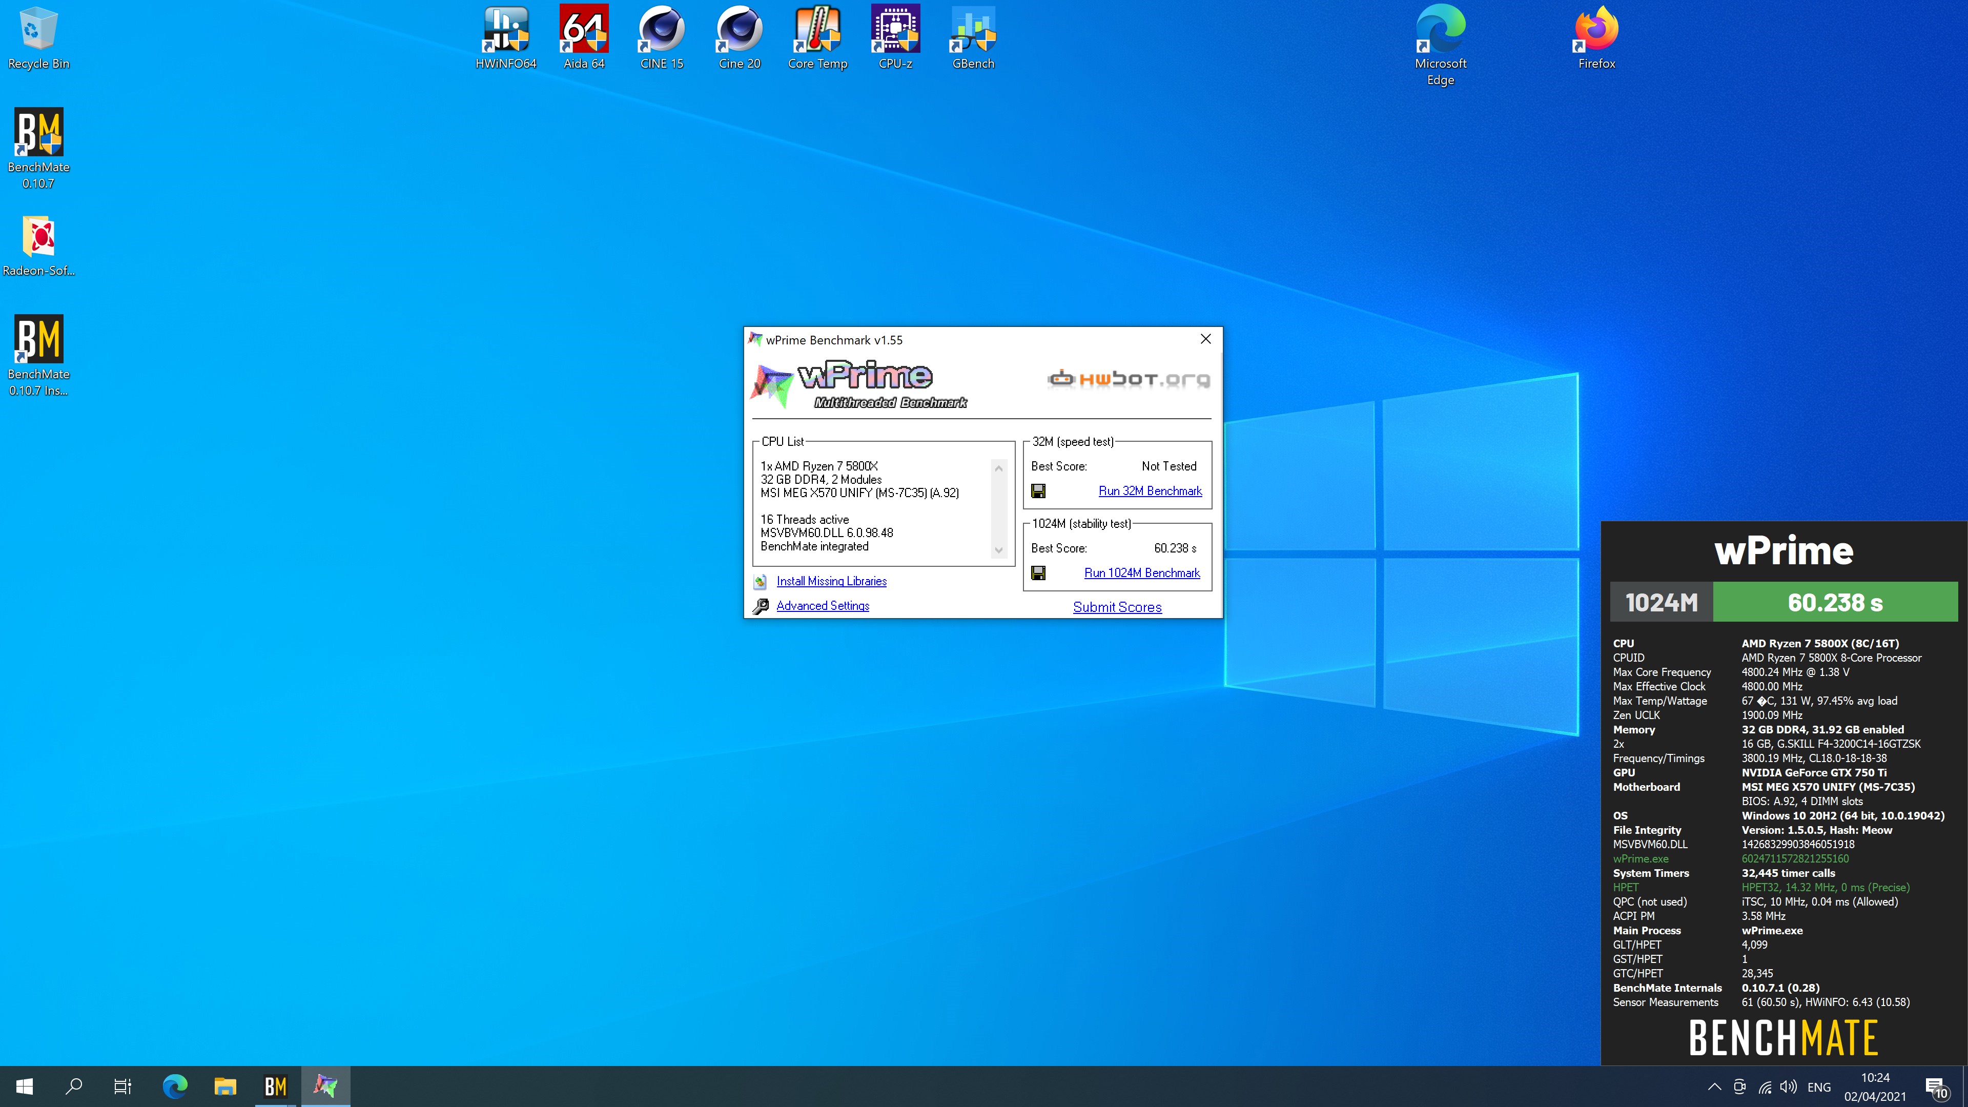This screenshot has width=1968, height=1107.
Task: Select the BenchMate 0.10.7 desktop icon
Action: (x=38, y=149)
